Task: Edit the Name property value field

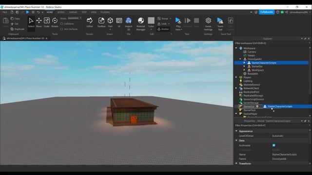Action: pos(290,155)
